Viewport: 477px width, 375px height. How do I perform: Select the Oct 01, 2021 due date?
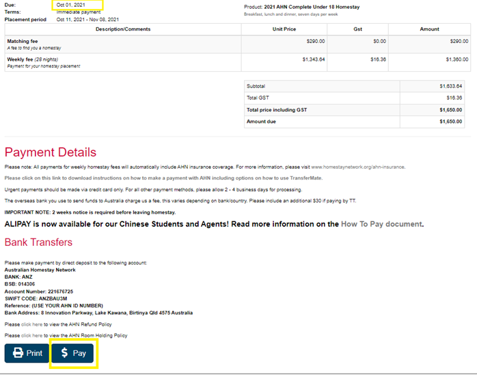(71, 5)
